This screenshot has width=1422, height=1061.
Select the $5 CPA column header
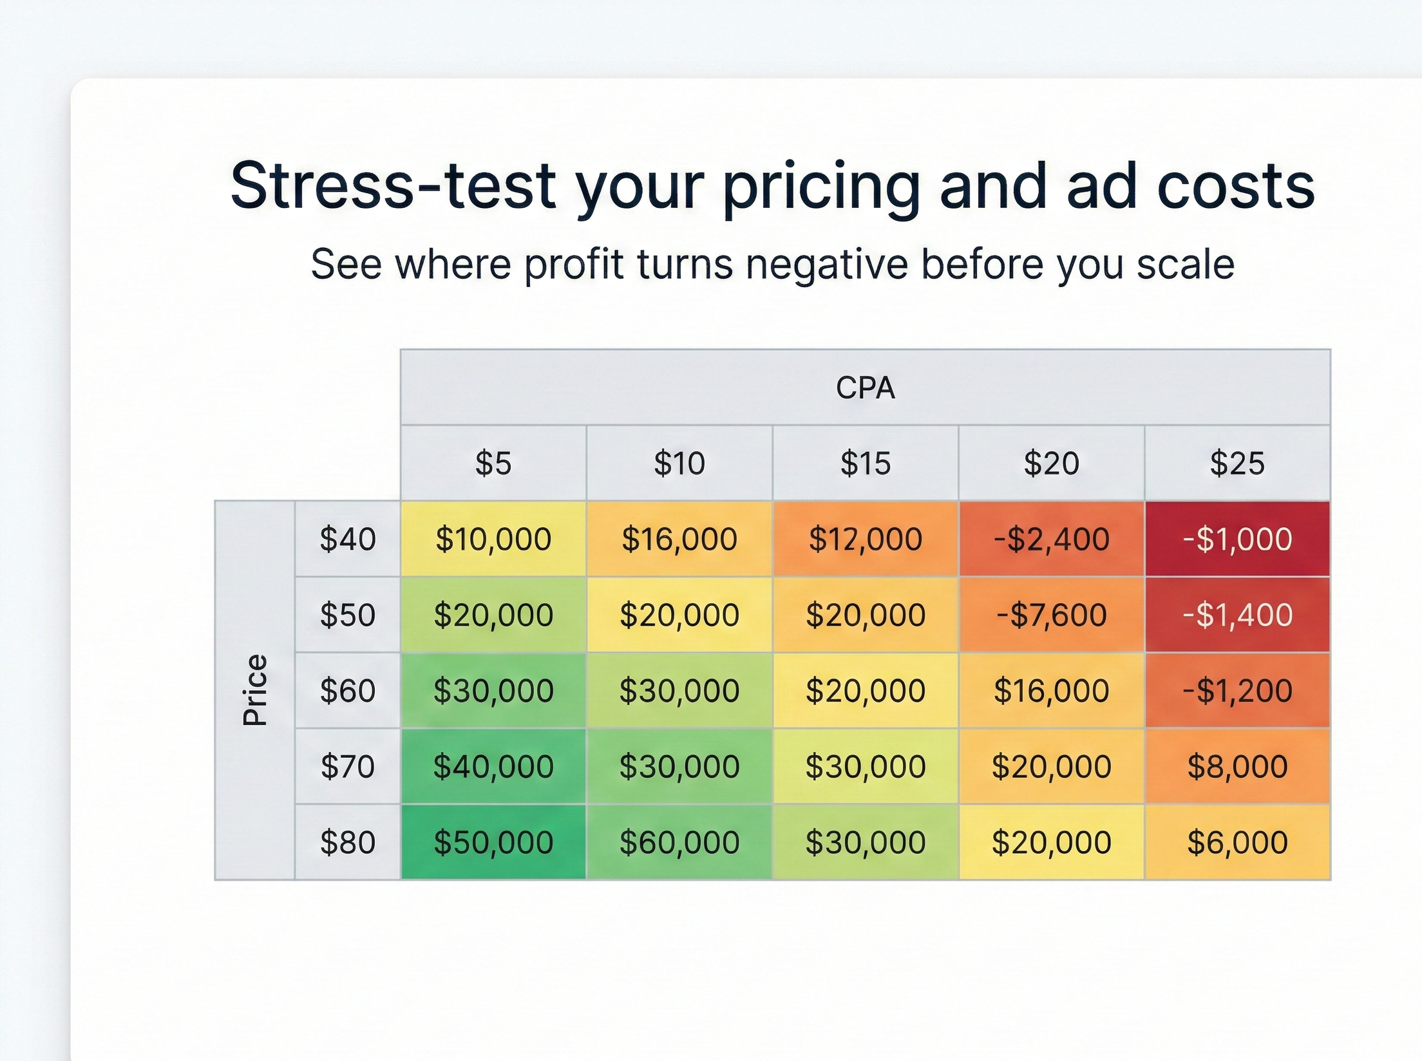(x=493, y=463)
